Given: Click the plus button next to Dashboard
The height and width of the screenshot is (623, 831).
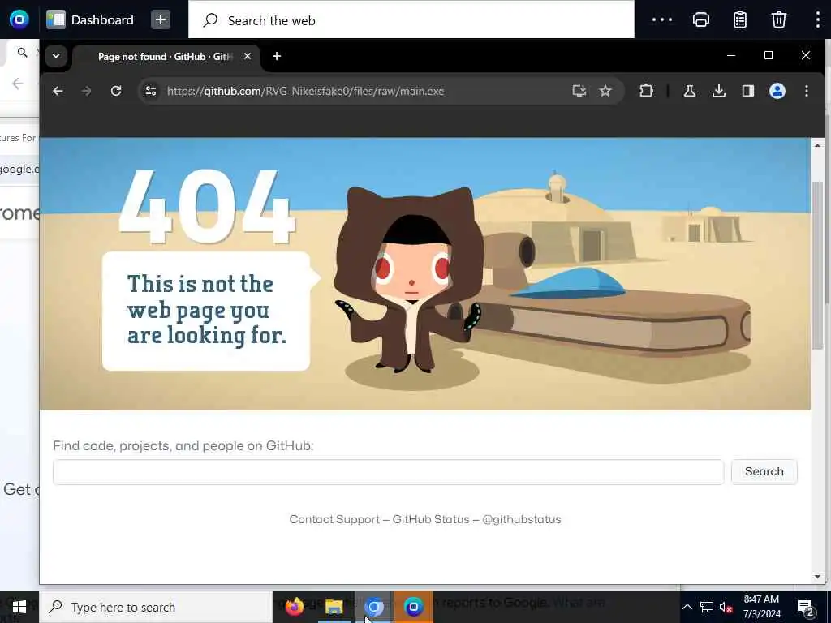Looking at the screenshot, I should [161, 19].
